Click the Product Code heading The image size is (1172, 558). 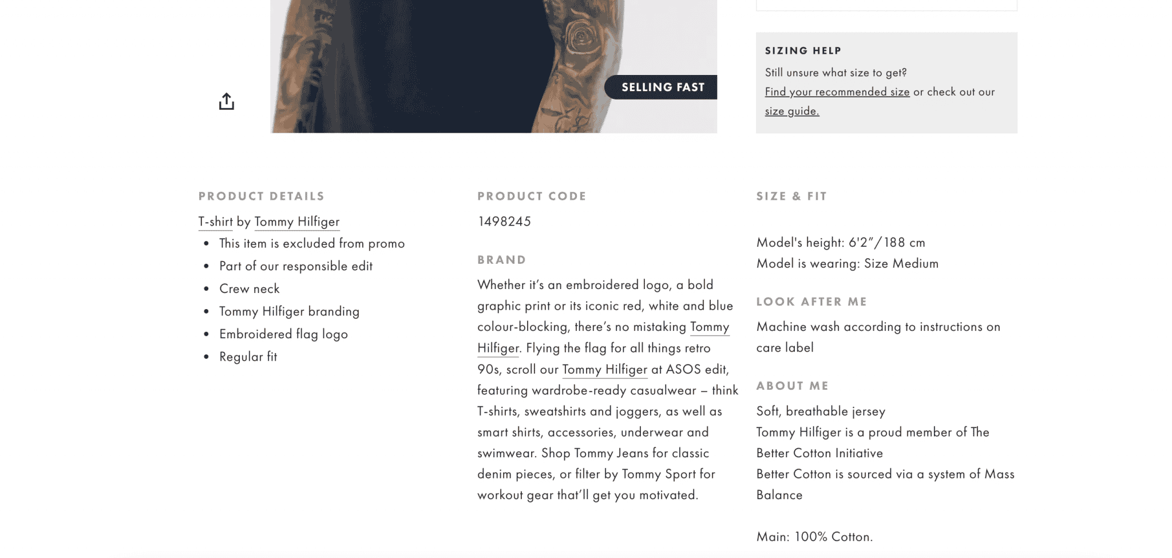(x=531, y=196)
